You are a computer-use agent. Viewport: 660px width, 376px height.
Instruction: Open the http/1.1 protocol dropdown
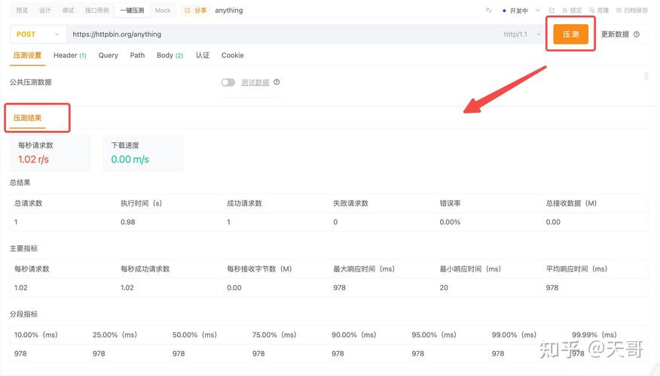(522, 34)
